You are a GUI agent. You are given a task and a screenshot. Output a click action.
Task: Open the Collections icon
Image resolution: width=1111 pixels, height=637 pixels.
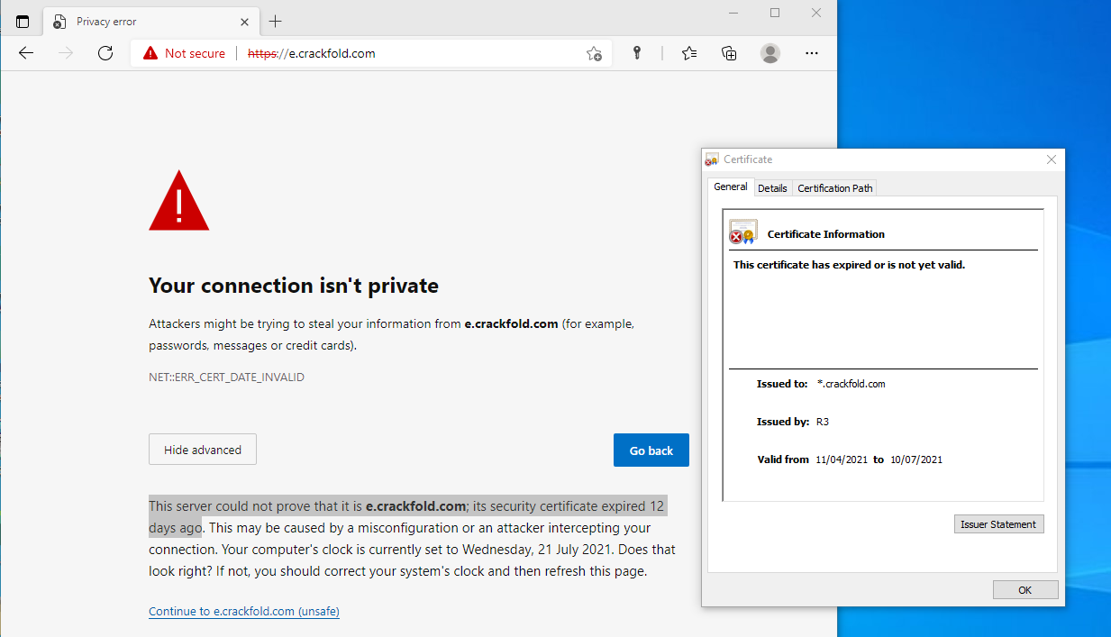click(730, 53)
